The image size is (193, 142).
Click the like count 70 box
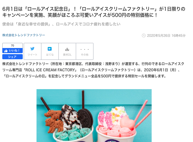tap(13, 45)
